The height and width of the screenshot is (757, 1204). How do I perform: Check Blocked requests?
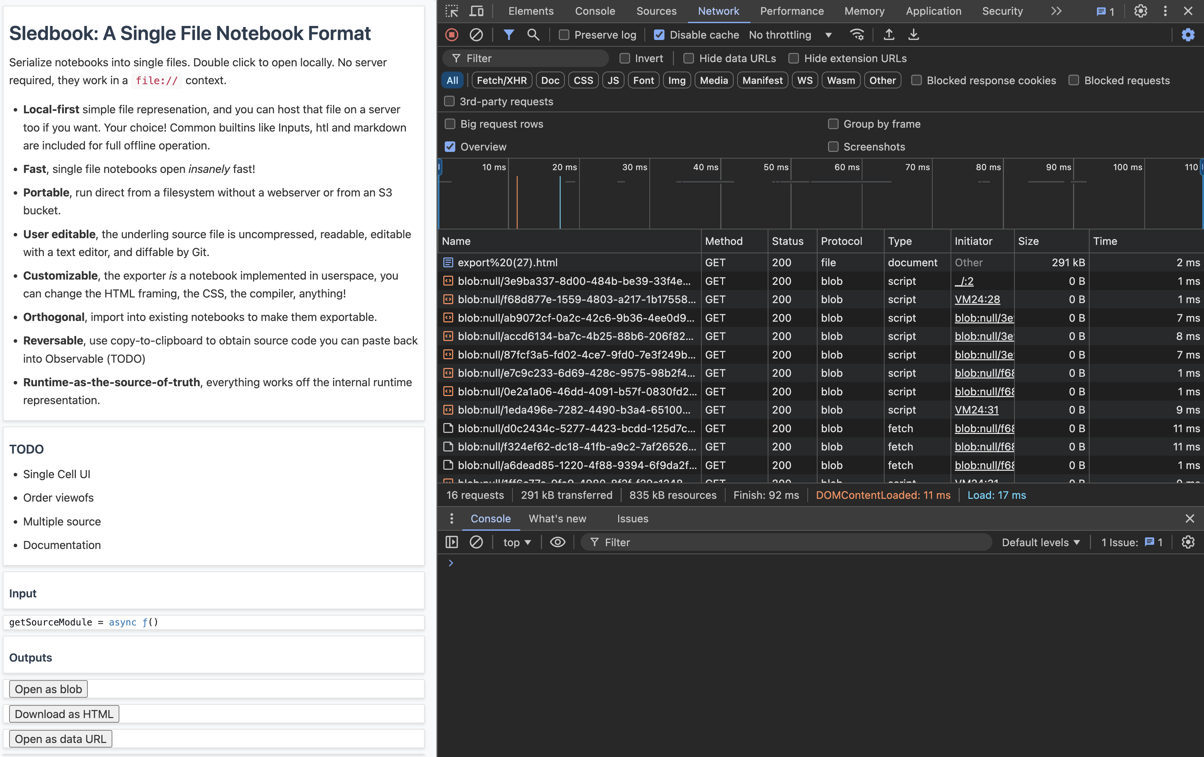click(x=1073, y=80)
